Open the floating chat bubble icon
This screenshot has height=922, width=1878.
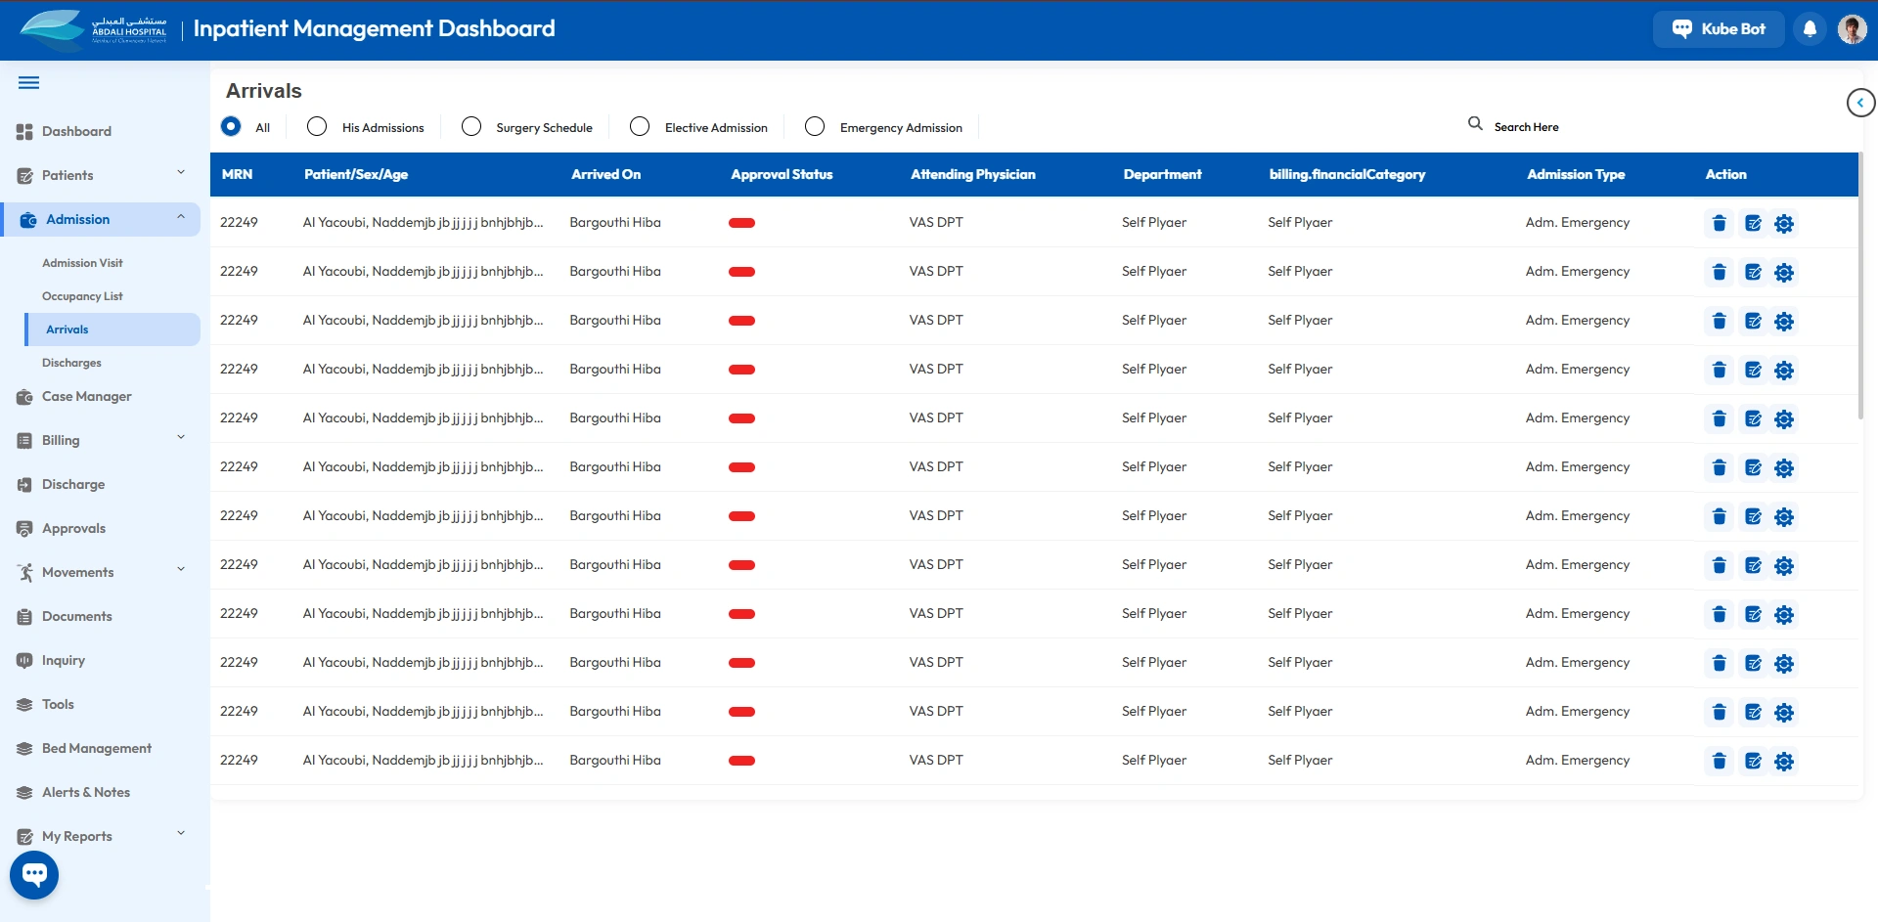34,874
